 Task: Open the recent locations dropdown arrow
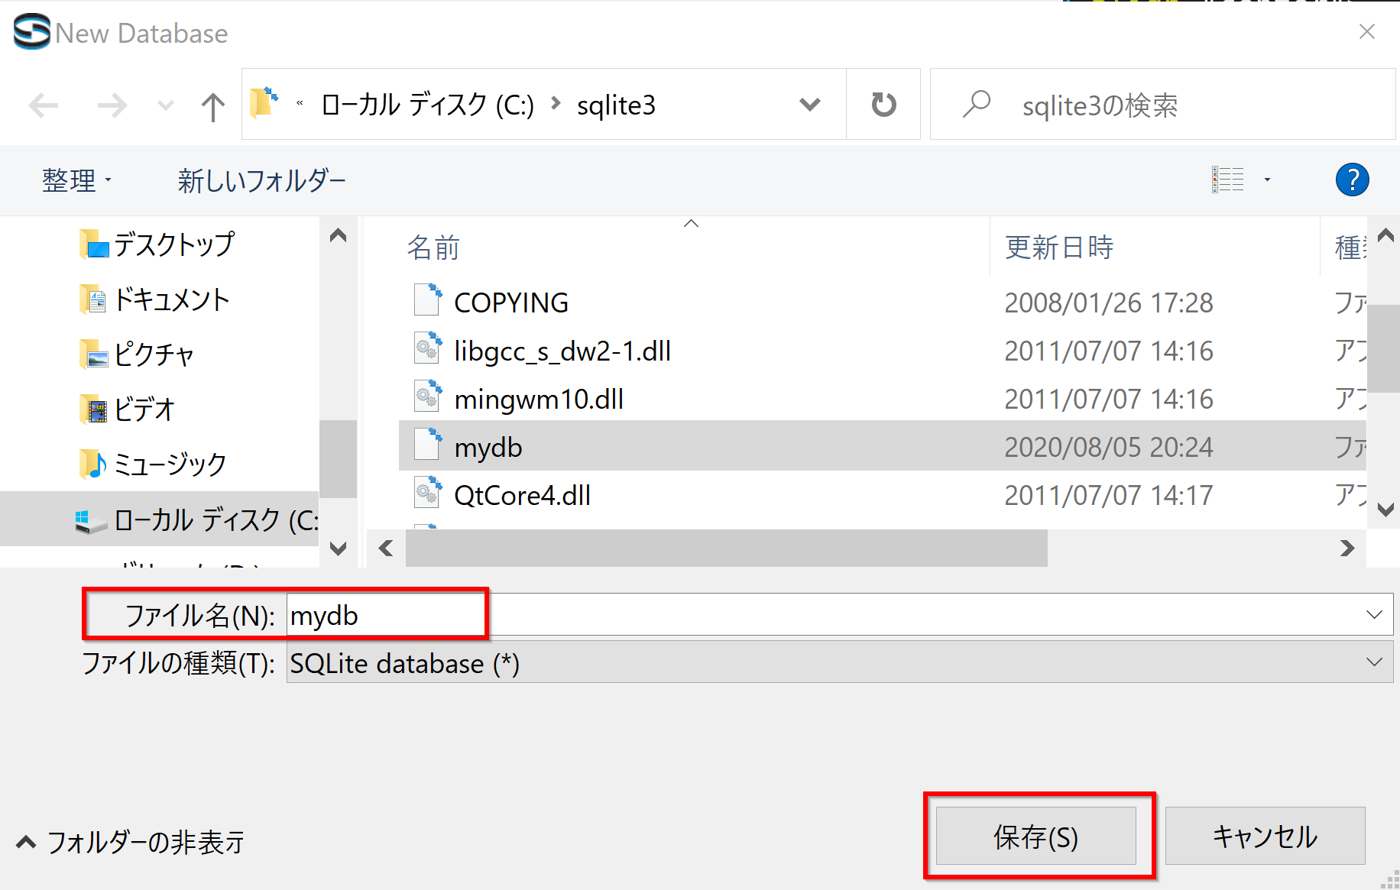(x=166, y=105)
